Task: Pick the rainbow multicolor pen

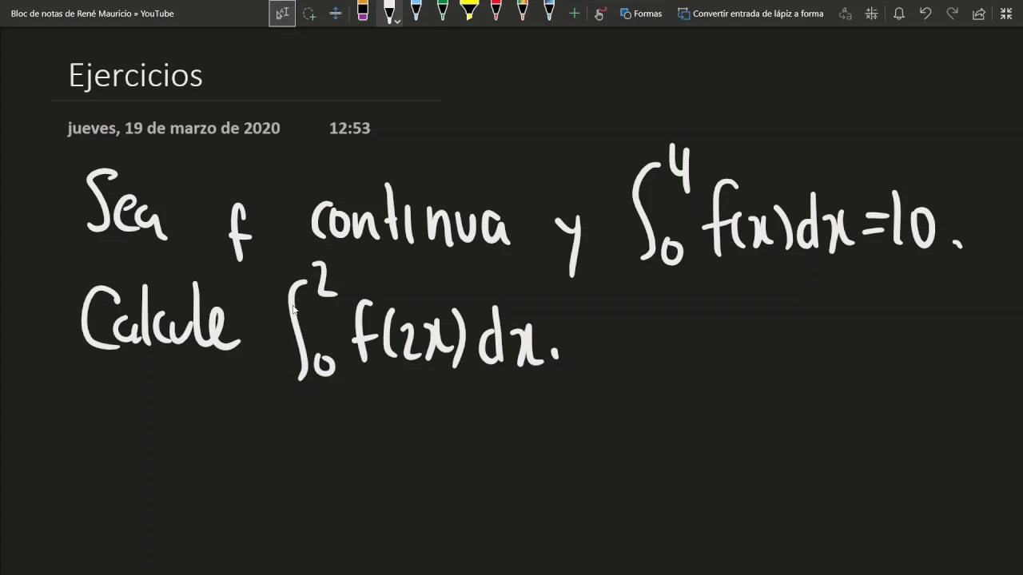Action: click(x=522, y=11)
